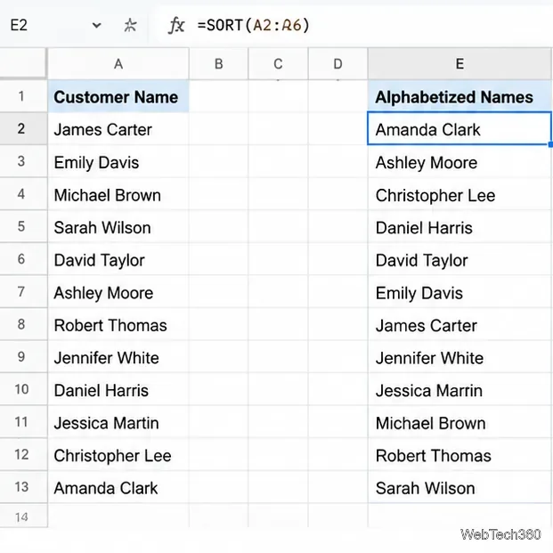Click the Alphabetized Names header cell
Viewport: 553px width, 553px height.
[x=459, y=97]
